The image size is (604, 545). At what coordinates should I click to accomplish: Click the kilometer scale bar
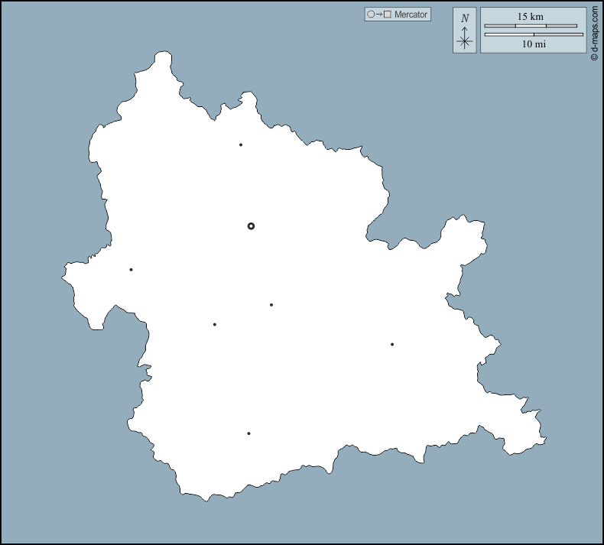[x=531, y=26]
